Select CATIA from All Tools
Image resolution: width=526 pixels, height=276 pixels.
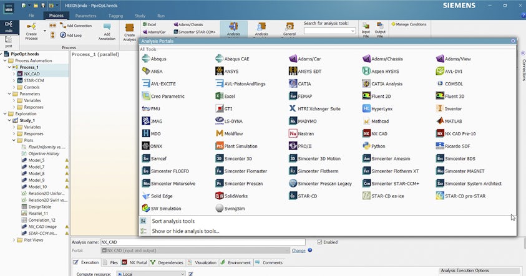pyautogui.click(x=300, y=83)
